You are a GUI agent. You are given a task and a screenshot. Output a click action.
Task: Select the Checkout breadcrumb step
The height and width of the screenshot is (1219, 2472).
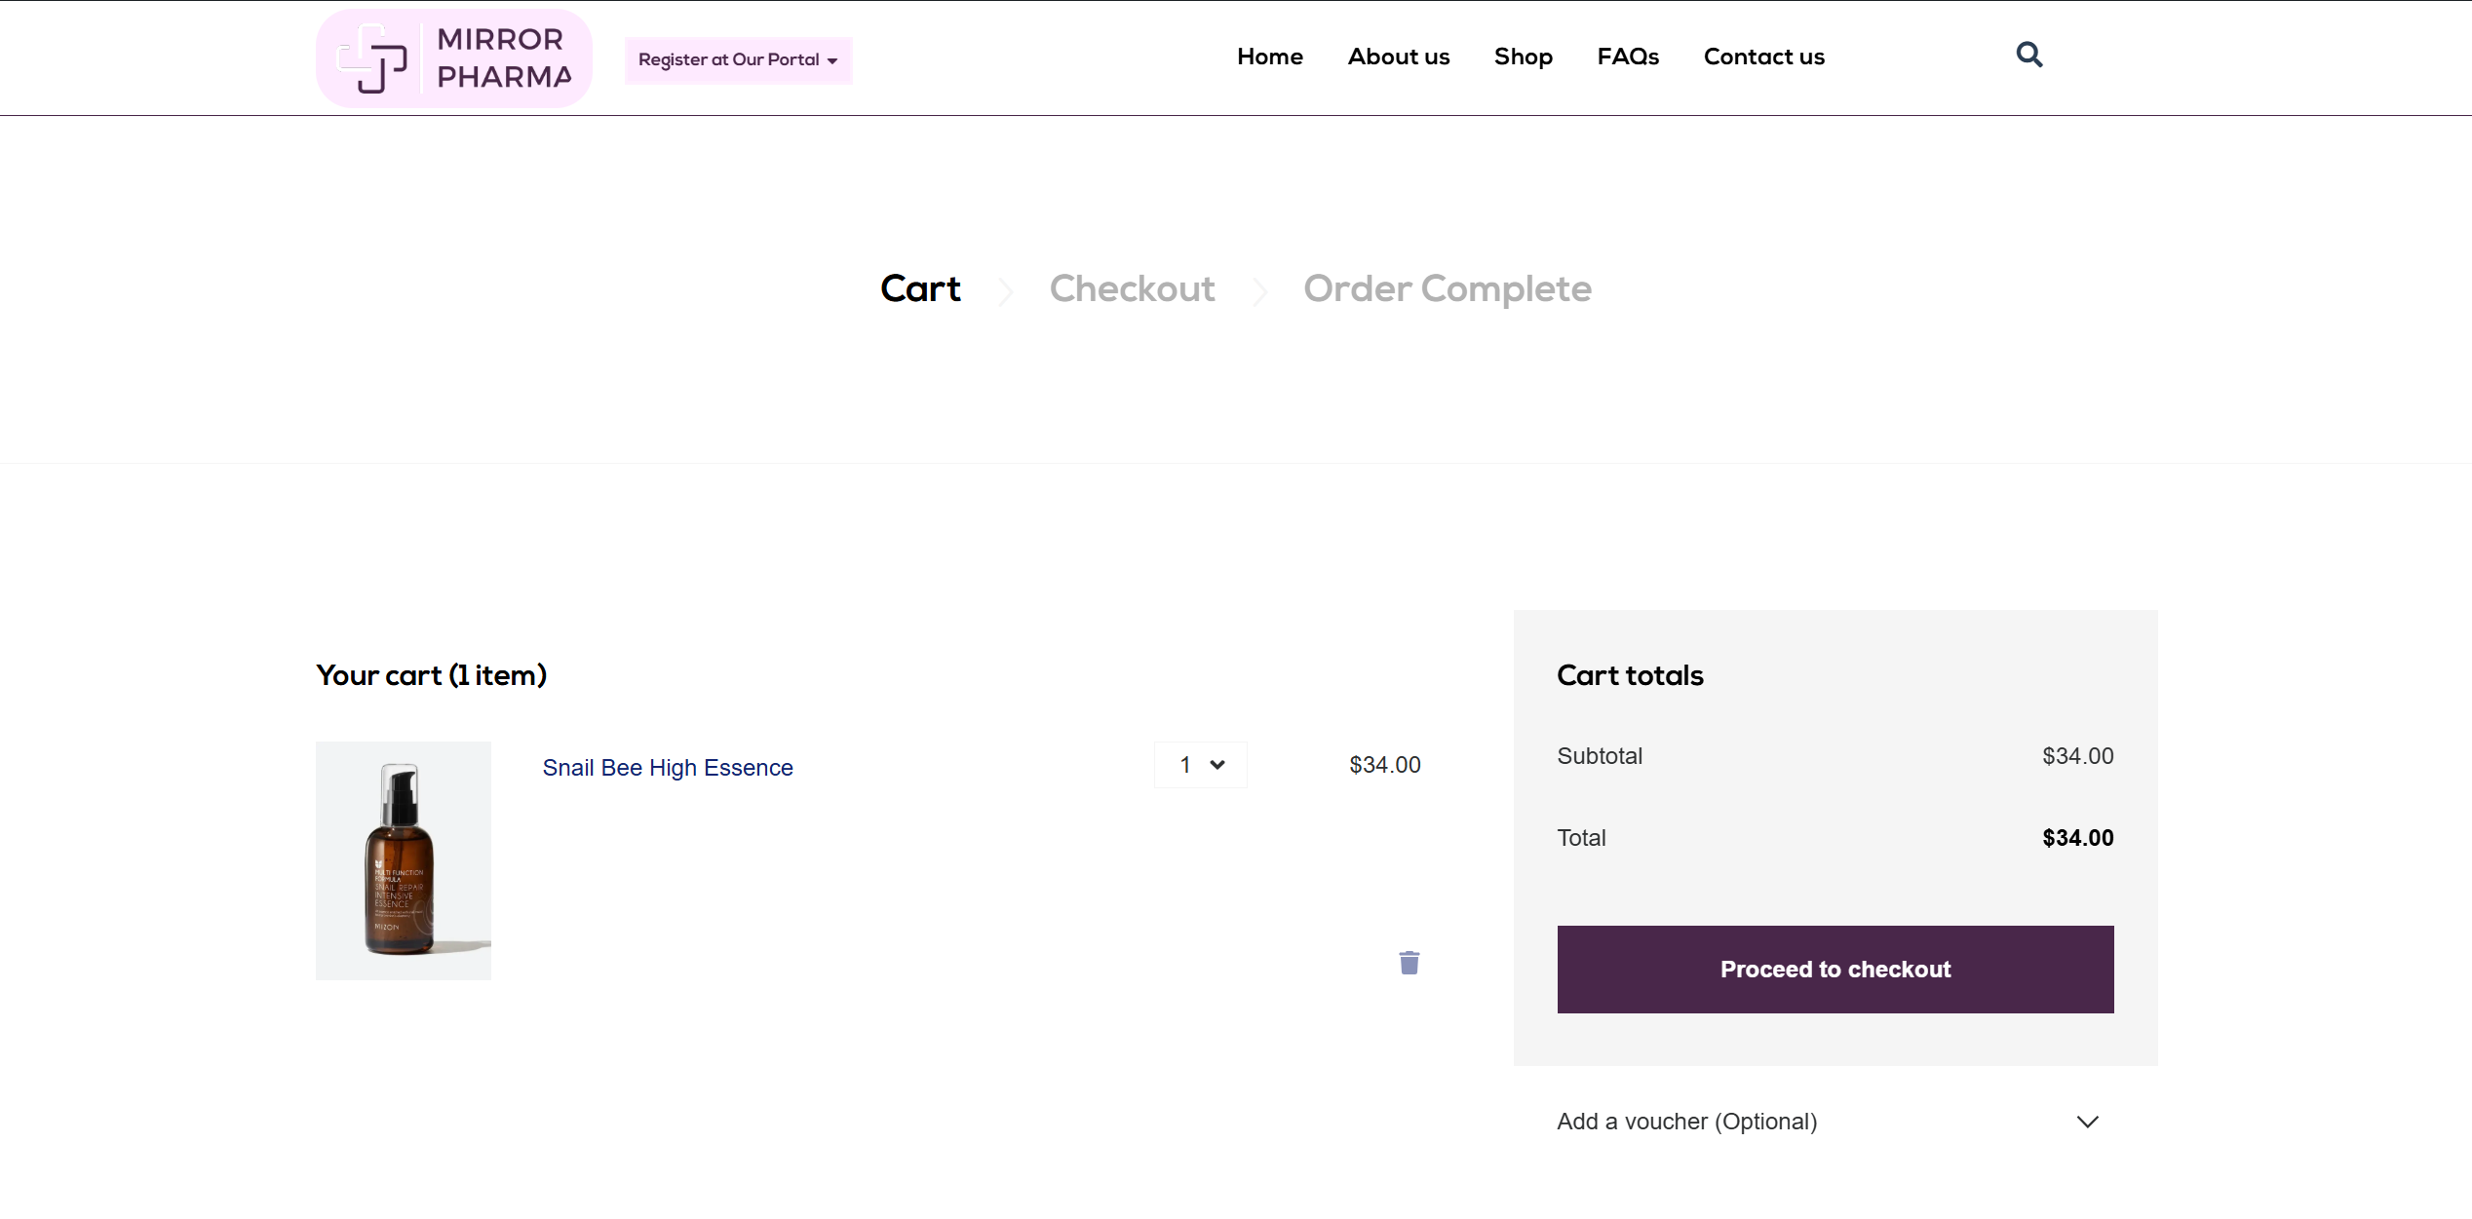tap(1132, 288)
